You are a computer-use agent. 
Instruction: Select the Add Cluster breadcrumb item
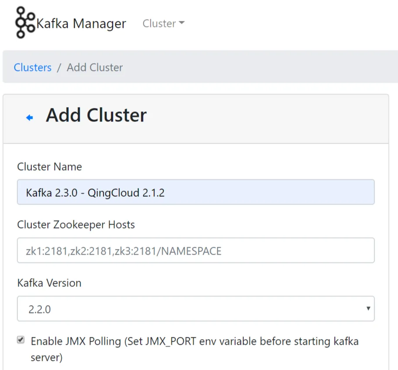coord(94,67)
